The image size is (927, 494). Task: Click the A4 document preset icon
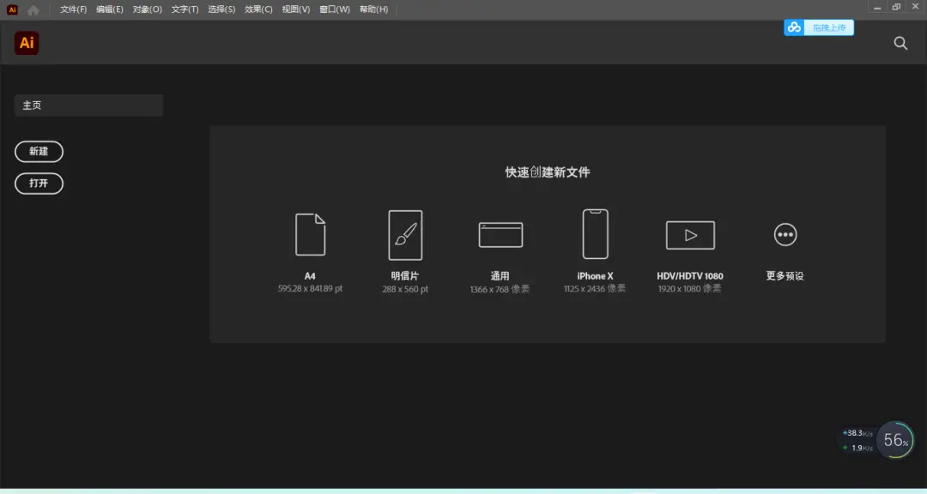tap(310, 234)
